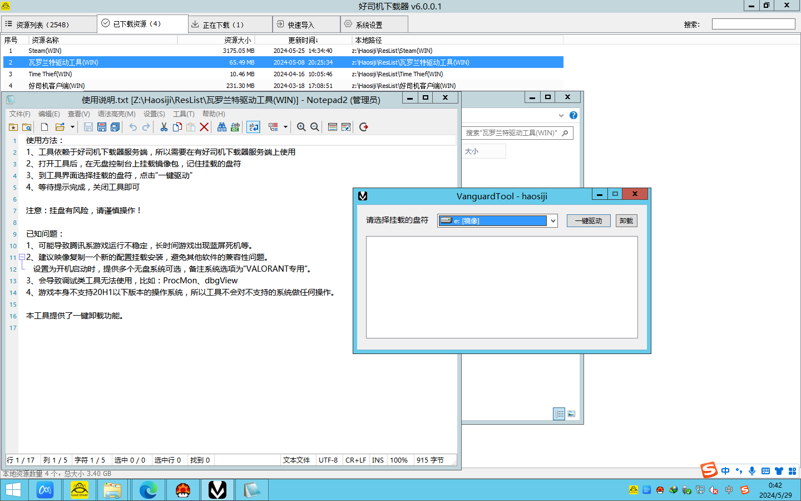Viewport: 801px width, 501px height.
Task: Click the Browse folder icon in Notepad2
Action: pos(27,127)
